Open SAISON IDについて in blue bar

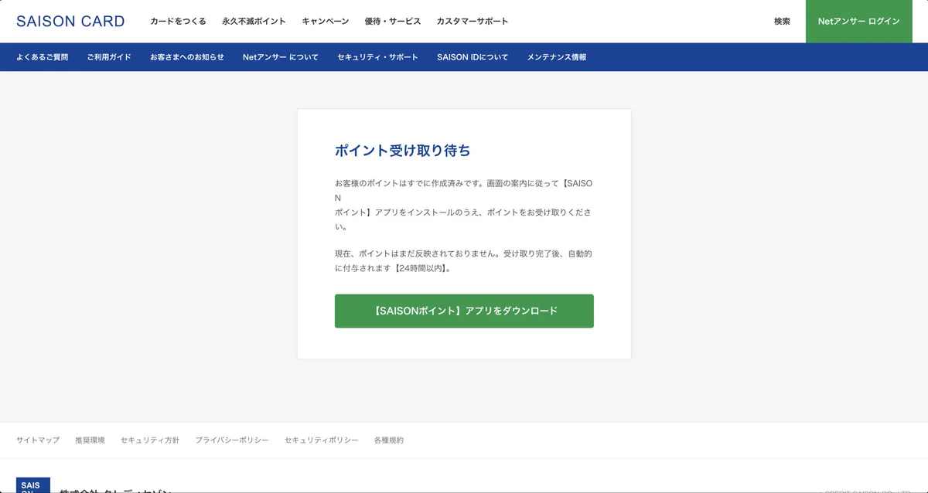pyautogui.click(x=473, y=57)
